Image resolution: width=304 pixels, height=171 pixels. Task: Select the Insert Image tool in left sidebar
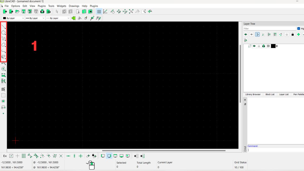point(3,101)
